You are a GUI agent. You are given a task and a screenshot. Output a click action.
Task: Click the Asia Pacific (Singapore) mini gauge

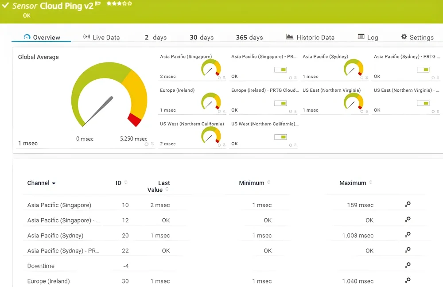point(211,68)
